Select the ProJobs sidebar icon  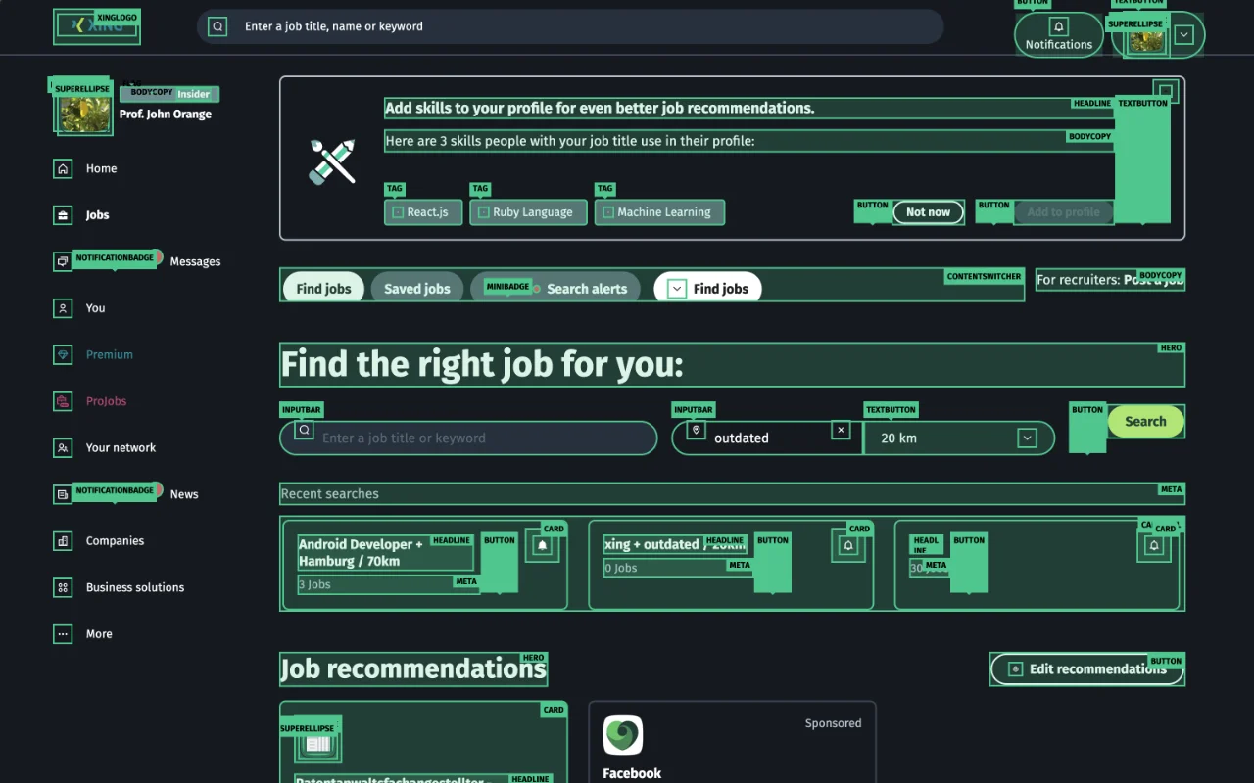click(62, 401)
